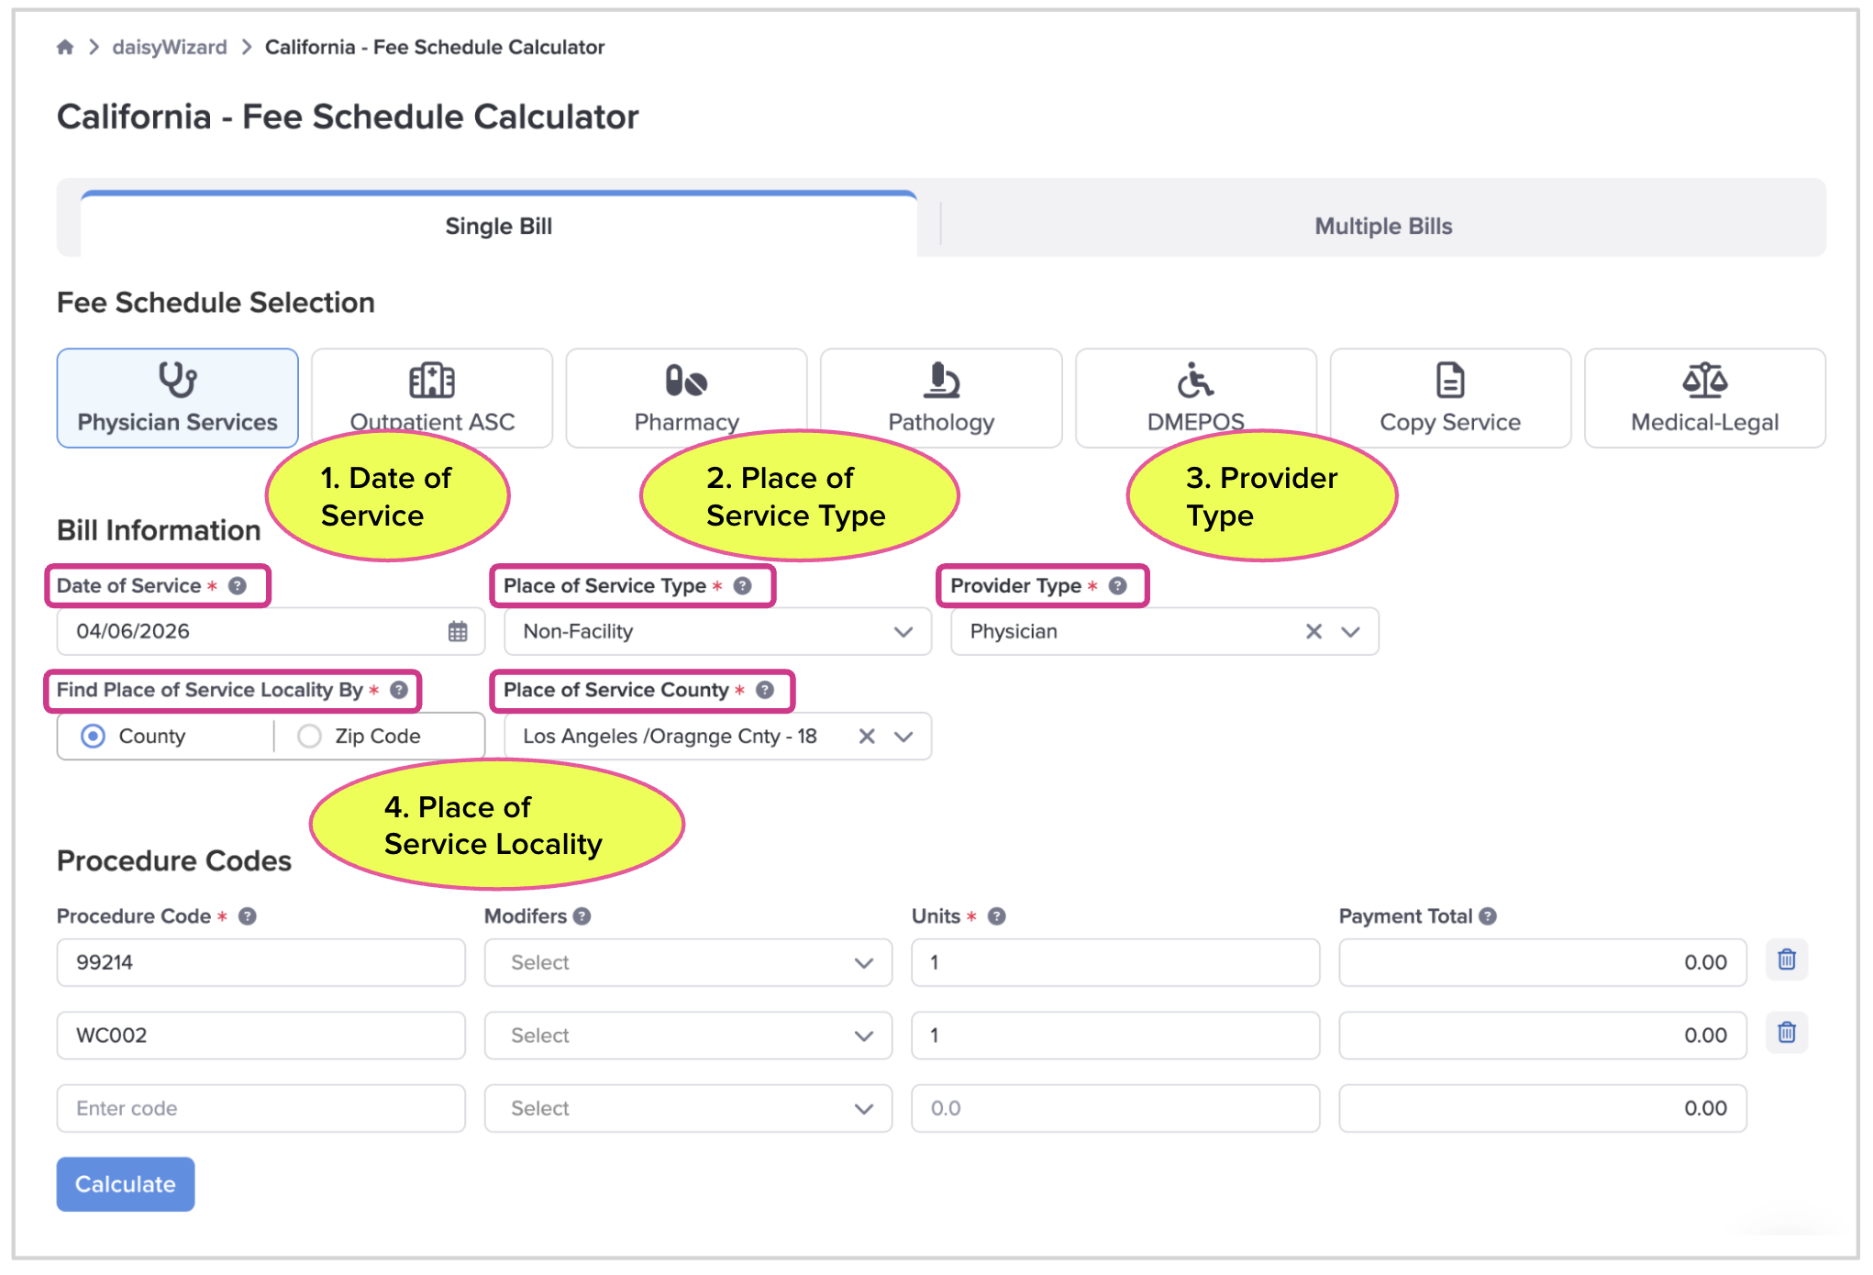Click the home breadcrumb icon
The image size is (1873, 1275).
pos(65,47)
